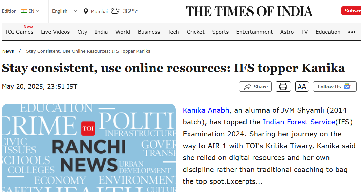The height and width of the screenshot is (192, 361).
Task: Open the TOI Games menu item
Action: point(19,32)
